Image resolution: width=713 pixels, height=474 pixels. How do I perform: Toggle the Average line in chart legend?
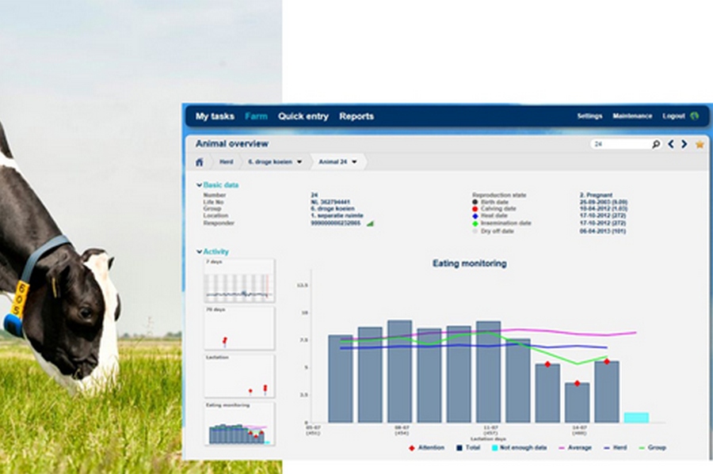tap(575, 448)
